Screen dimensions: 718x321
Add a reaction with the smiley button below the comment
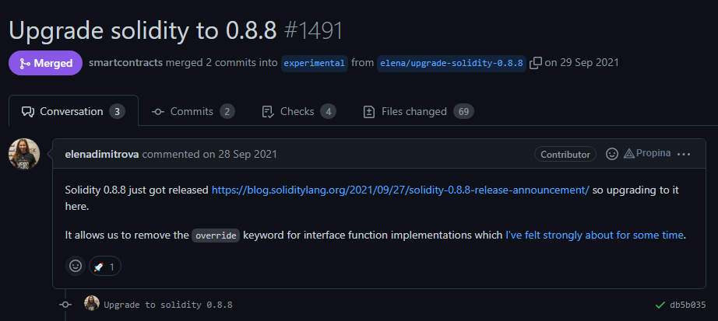(x=76, y=266)
